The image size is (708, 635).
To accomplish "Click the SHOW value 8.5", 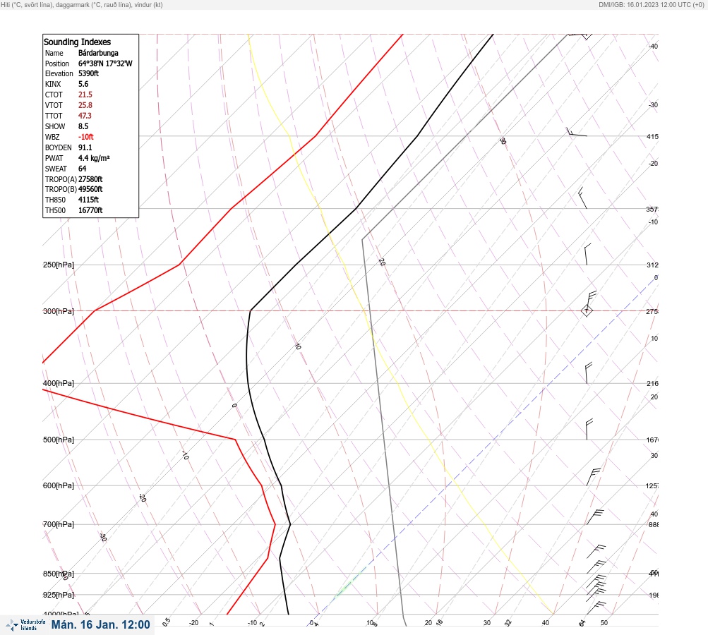I will click(x=83, y=126).
